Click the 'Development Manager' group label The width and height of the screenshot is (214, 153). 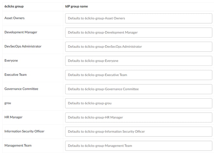point(21,32)
